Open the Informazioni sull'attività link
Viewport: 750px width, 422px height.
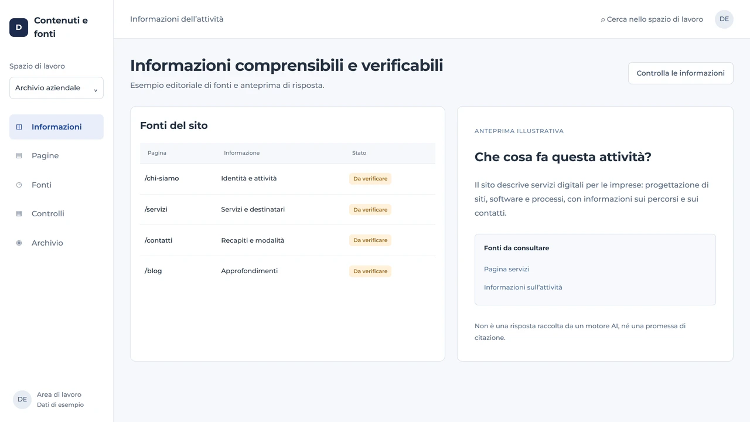click(523, 287)
